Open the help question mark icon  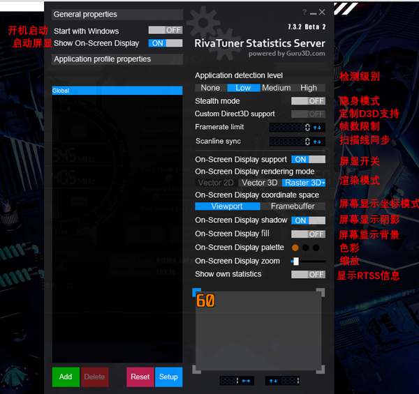[x=304, y=12]
